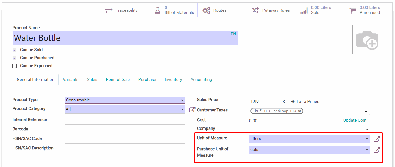Toggle the Can be Purchased checkbox

click(x=14, y=58)
